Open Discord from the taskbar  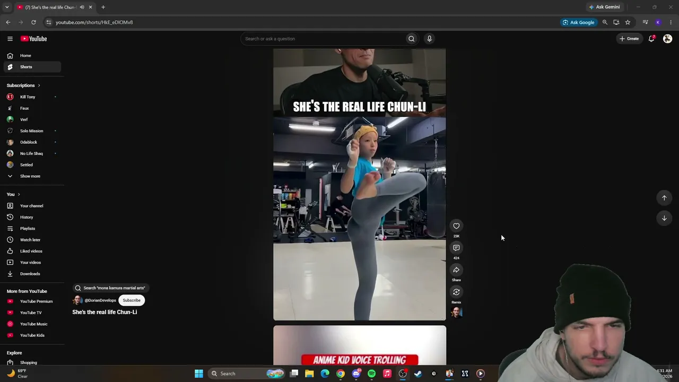point(356,374)
